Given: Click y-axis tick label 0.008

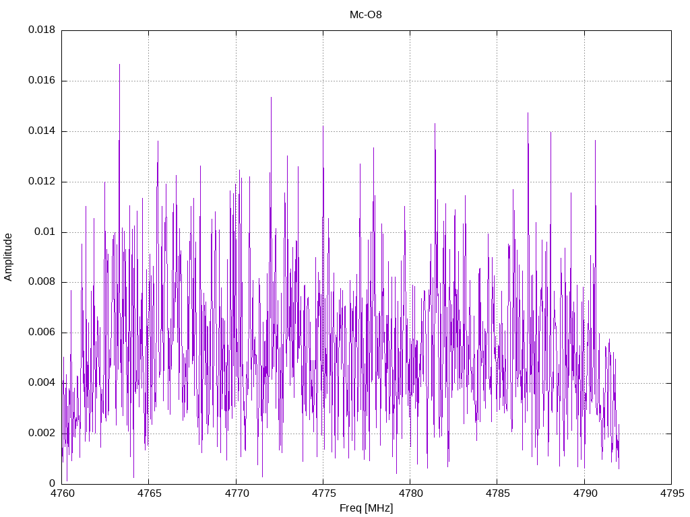Looking at the screenshot, I should [x=42, y=282].
